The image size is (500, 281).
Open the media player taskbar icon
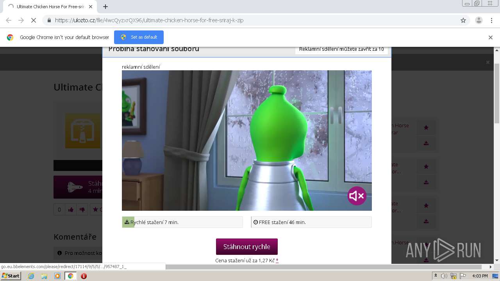[57, 276]
